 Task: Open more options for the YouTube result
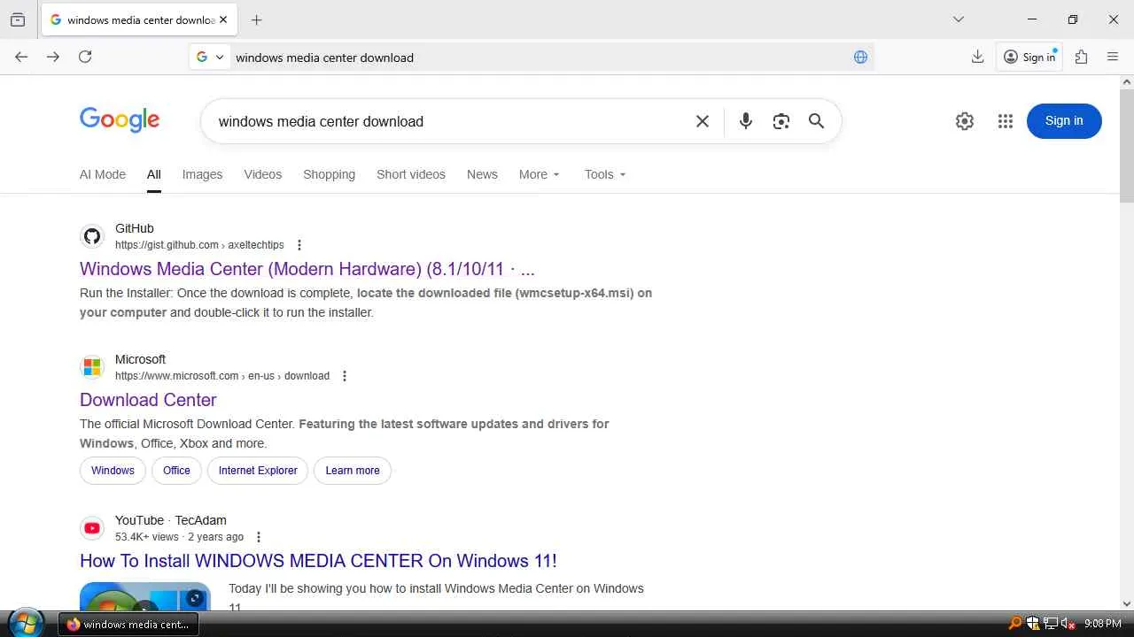(x=259, y=537)
